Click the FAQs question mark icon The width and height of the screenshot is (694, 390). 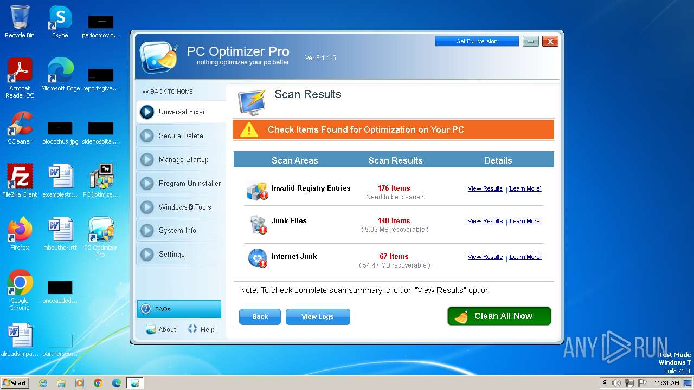click(146, 309)
